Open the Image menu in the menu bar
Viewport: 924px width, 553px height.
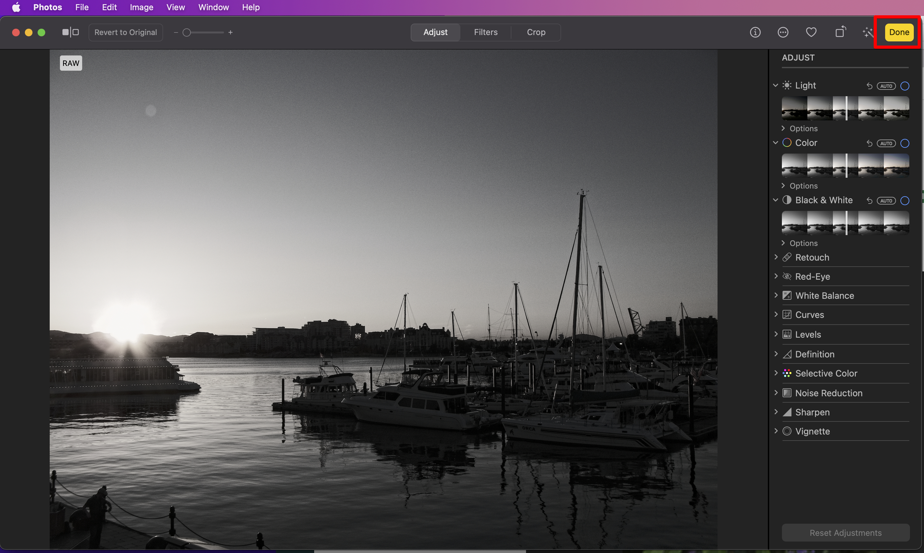click(x=141, y=7)
